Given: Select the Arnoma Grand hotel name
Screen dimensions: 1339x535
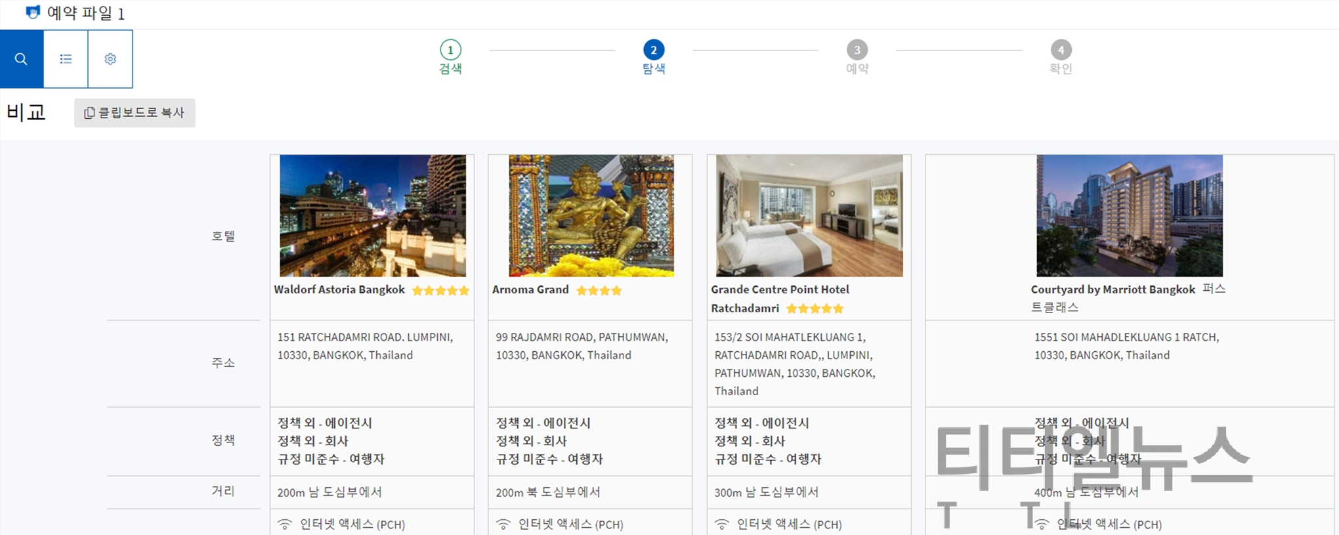Looking at the screenshot, I should [530, 289].
